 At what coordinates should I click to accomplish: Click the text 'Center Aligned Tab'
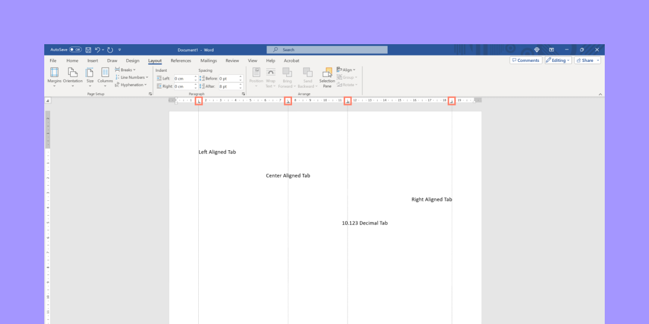point(288,176)
